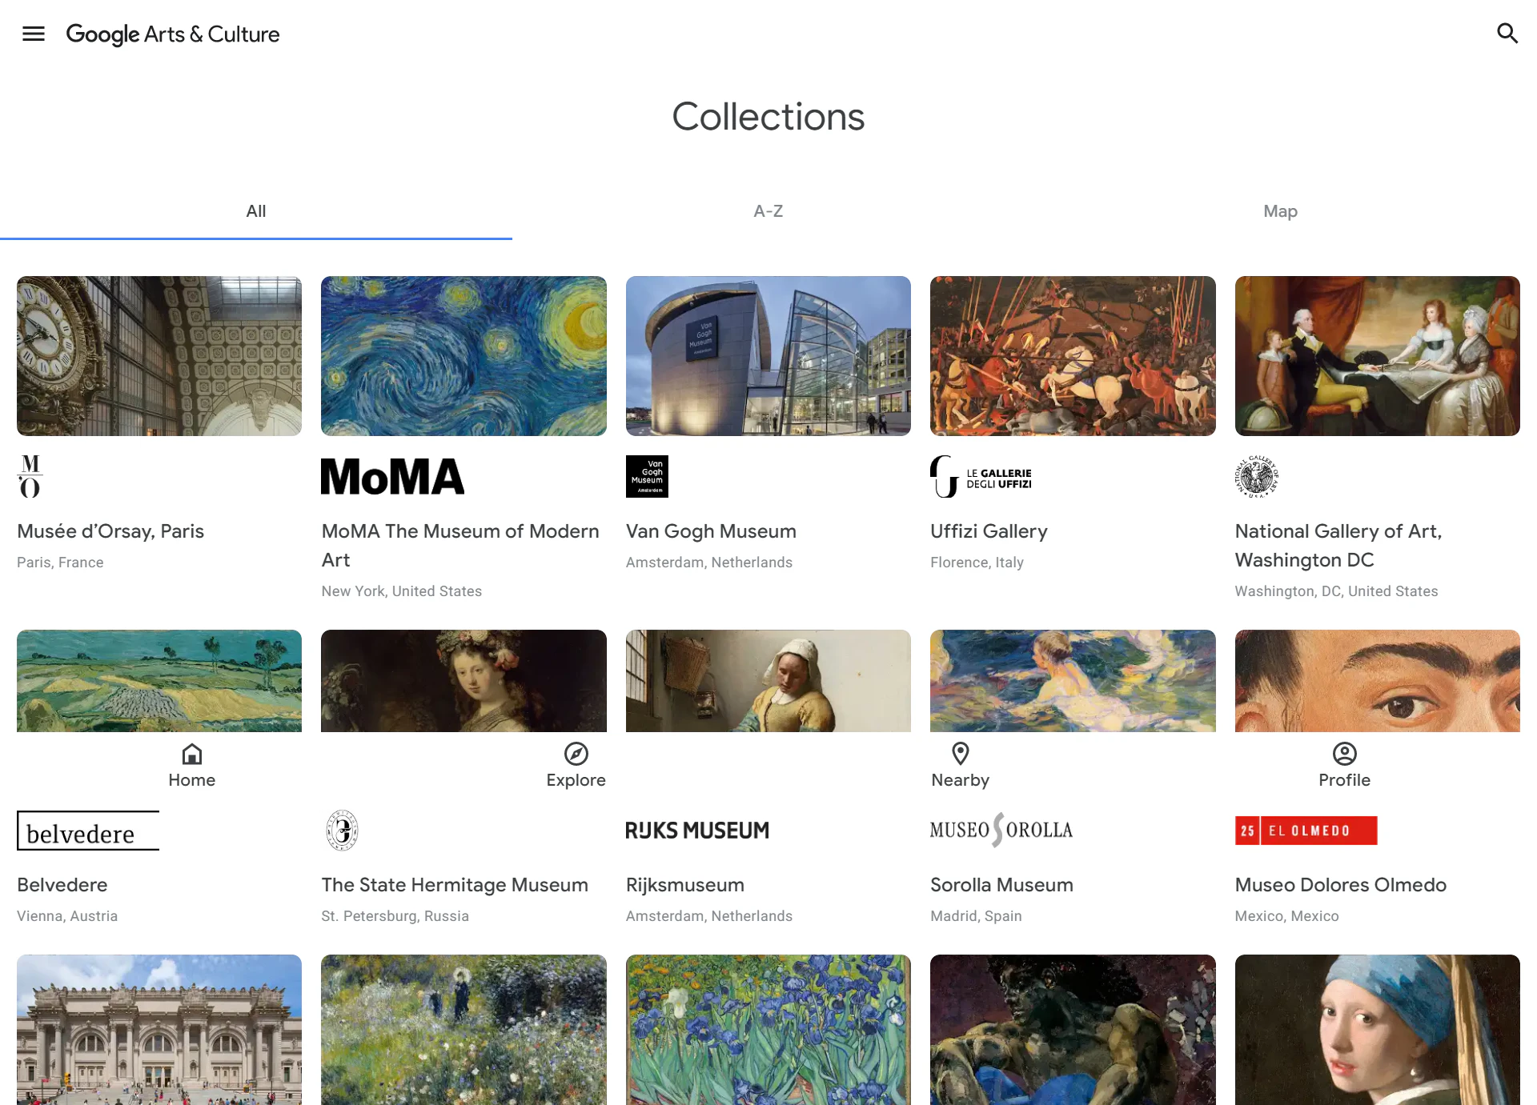Select the All collections tab
Screen dimensions: 1537x1105
(255, 211)
